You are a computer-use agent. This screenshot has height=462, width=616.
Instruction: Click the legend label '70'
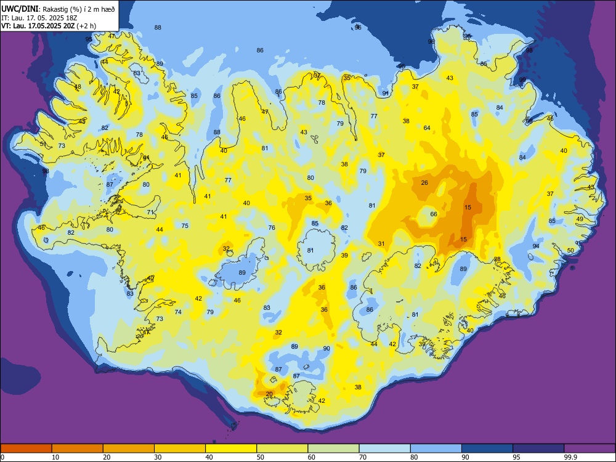(x=363, y=457)
